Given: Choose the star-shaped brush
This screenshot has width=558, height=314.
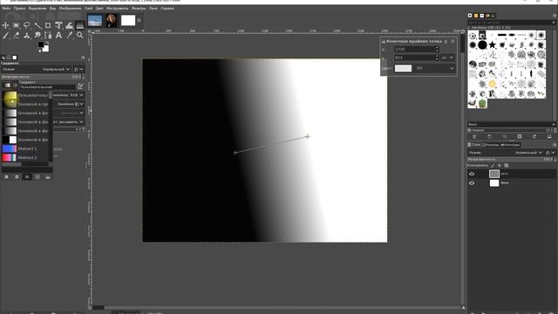Looking at the screenshot, I should pos(492,44).
